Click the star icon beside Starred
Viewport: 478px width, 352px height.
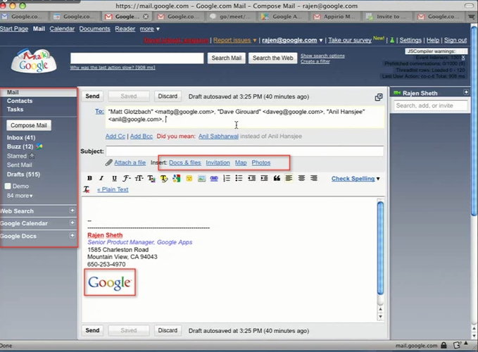coord(32,156)
